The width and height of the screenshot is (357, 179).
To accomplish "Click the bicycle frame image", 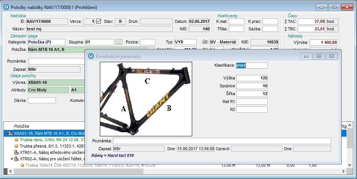I will click(x=146, y=99).
